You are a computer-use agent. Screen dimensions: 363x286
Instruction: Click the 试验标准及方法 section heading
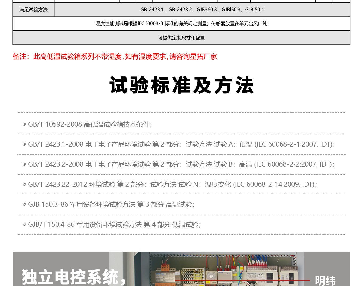(x=181, y=85)
